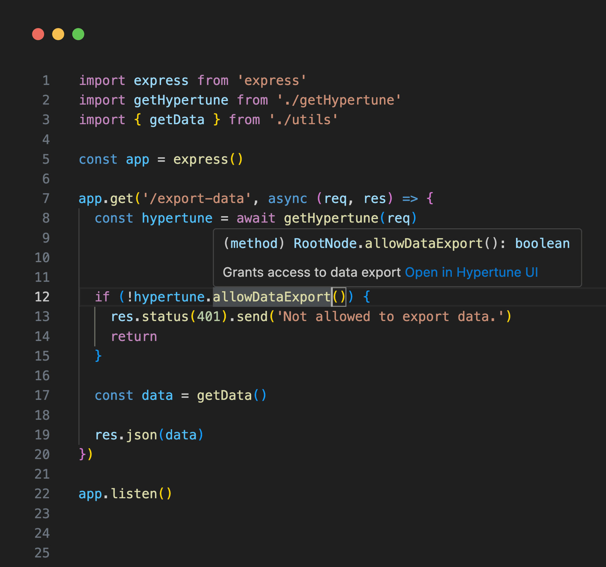This screenshot has width=606, height=567.
Task: Click the 401 status code number
Action: 209,317
